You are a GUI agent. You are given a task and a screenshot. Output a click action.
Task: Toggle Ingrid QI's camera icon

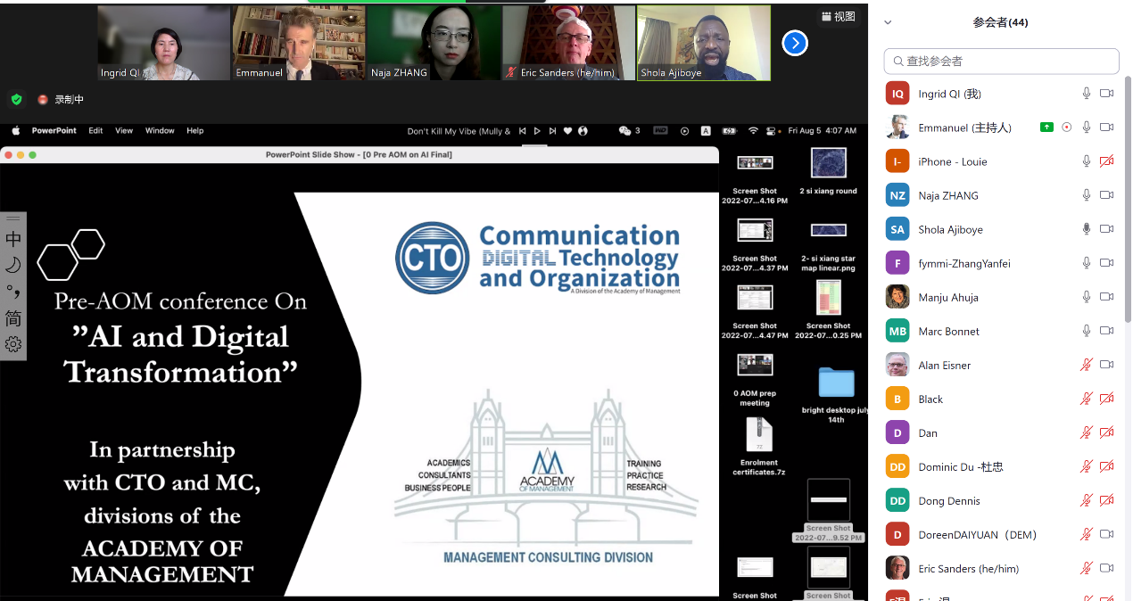point(1107,94)
